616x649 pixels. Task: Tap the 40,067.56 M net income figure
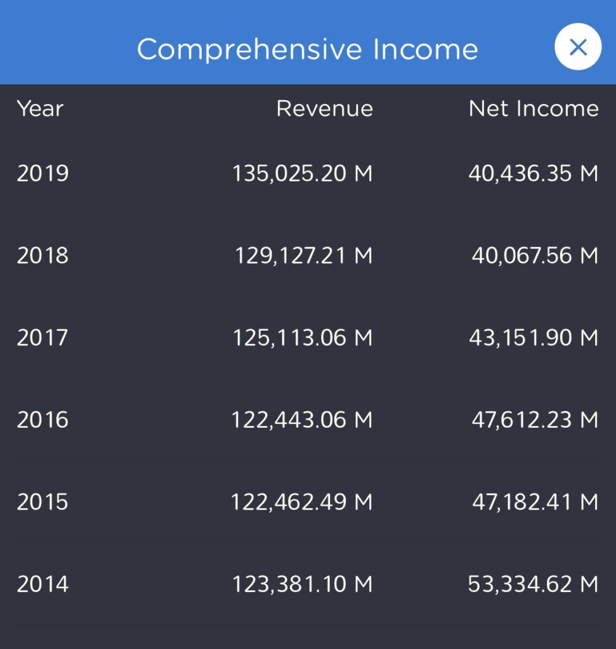click(534, 255)
